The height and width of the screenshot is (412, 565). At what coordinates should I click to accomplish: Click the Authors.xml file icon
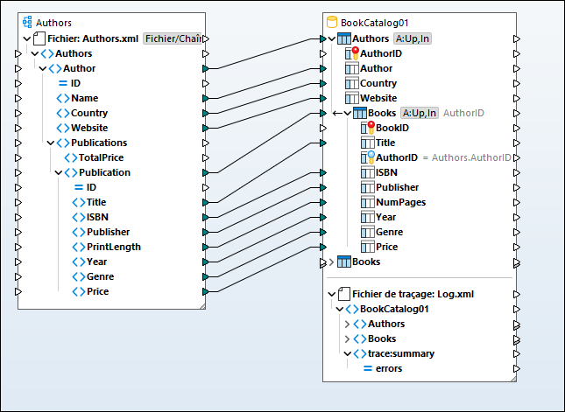[39, 38]
